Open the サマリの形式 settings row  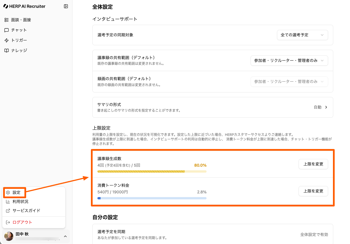click(x=213, y=107)
